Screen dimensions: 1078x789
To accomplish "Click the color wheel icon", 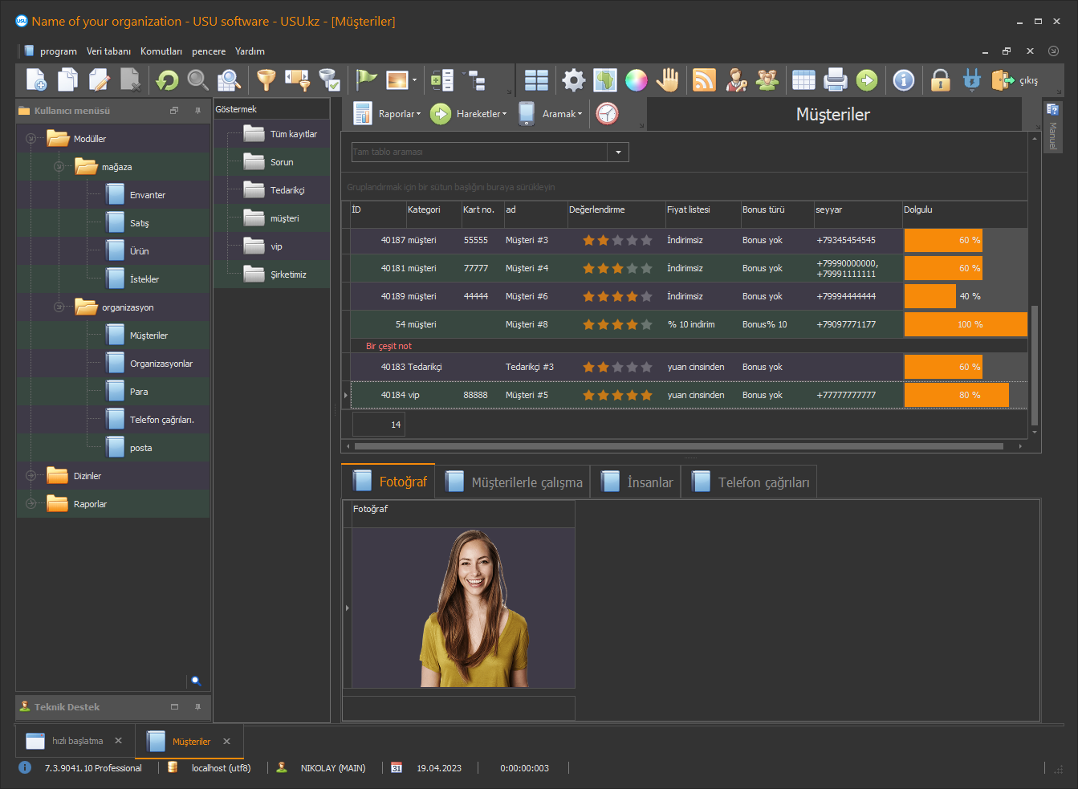I will (637, 80).
